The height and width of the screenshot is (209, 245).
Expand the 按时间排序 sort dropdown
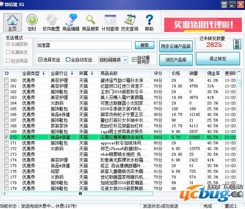coord(125,60)
